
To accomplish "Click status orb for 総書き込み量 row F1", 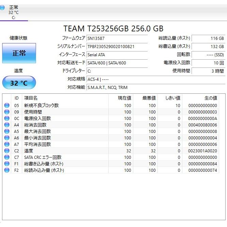I will pyautogui.click(x=7, y=164).
